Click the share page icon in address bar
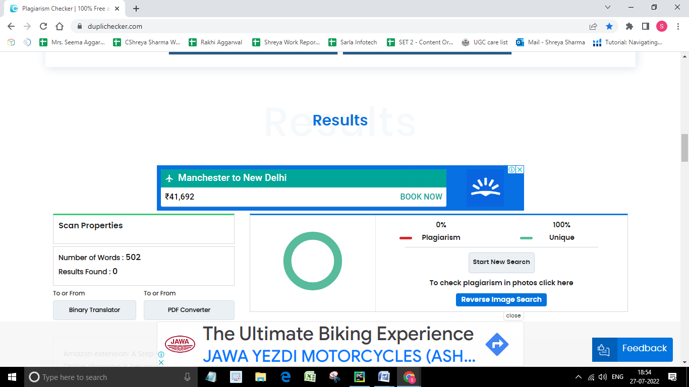The width and height of the screenshot is (689, 387). pos(593,26)
